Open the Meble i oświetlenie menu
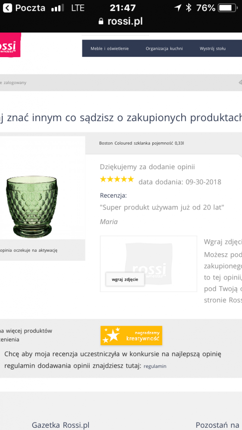 click(x=109, y=49)
